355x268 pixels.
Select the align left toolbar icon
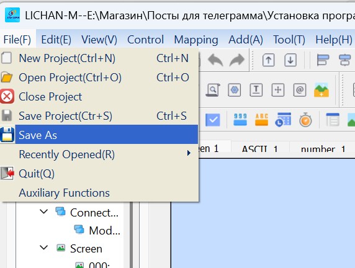click(323, 60)
